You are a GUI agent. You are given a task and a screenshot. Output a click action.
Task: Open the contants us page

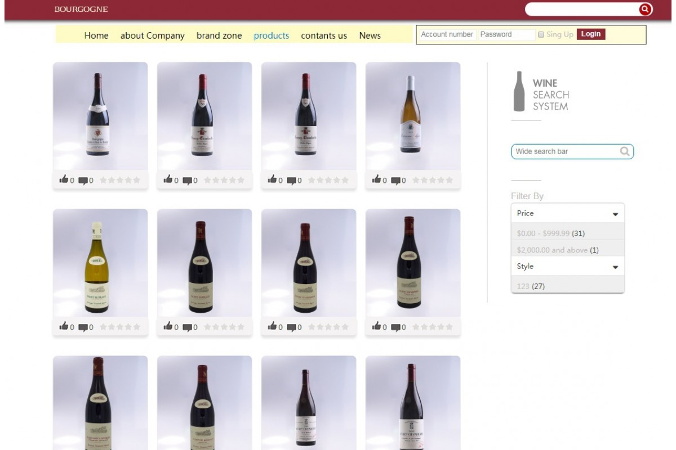[x=324, y=35]
